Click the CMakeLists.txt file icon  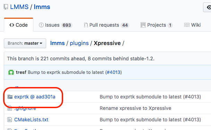tap(10, 120)
